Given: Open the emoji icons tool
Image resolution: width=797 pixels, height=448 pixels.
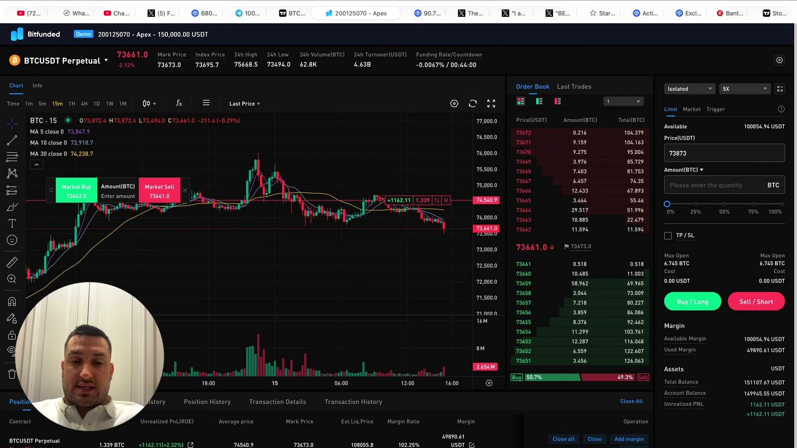Looking at the screenshot, I should click(x=12, y=240).
